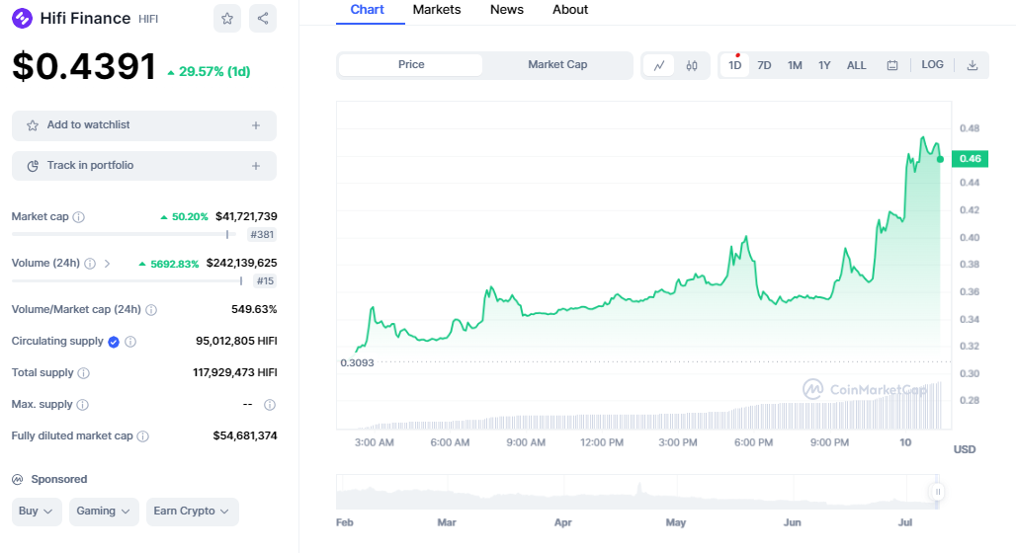Click the 549.63% volume ratio value
The image size is (1016, 553).
(254, 310)
